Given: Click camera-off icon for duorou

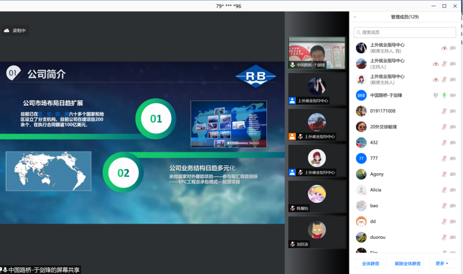Looking at the screenshot, I should coord(453,237).
